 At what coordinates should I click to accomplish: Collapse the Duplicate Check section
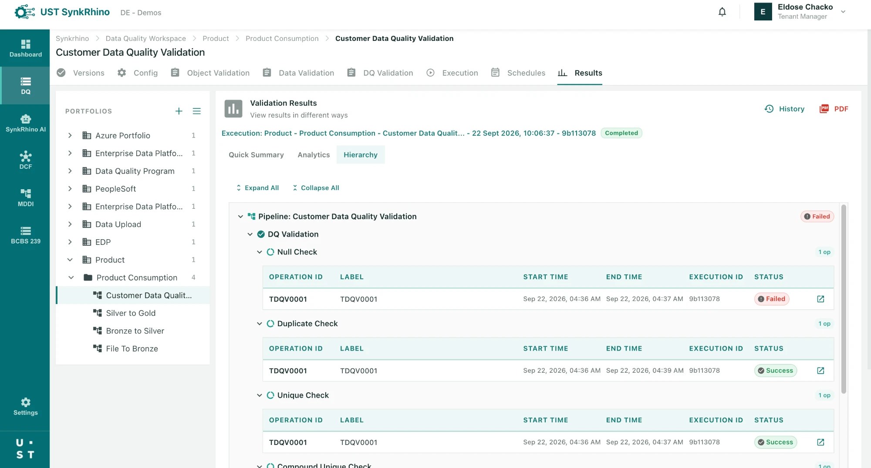coord(260,324)
